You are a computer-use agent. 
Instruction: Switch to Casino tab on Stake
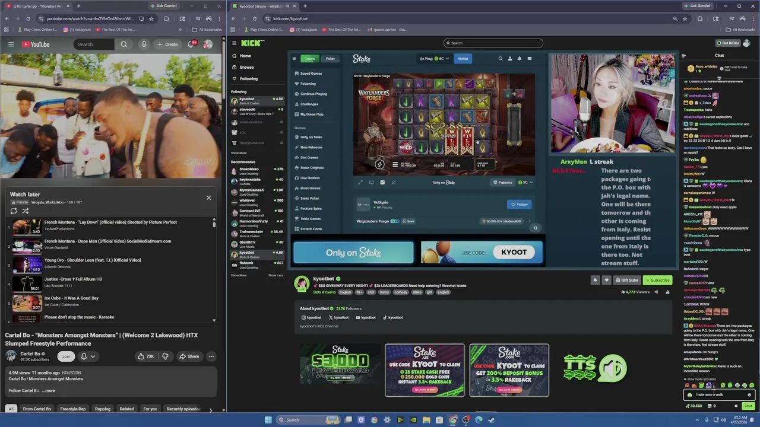click(310, 59)
